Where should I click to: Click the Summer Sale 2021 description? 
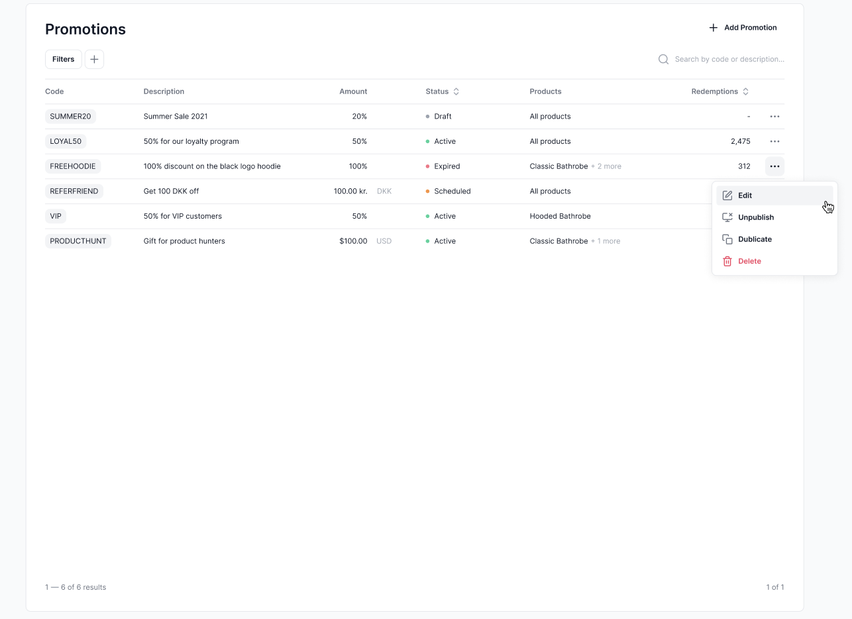176,117
